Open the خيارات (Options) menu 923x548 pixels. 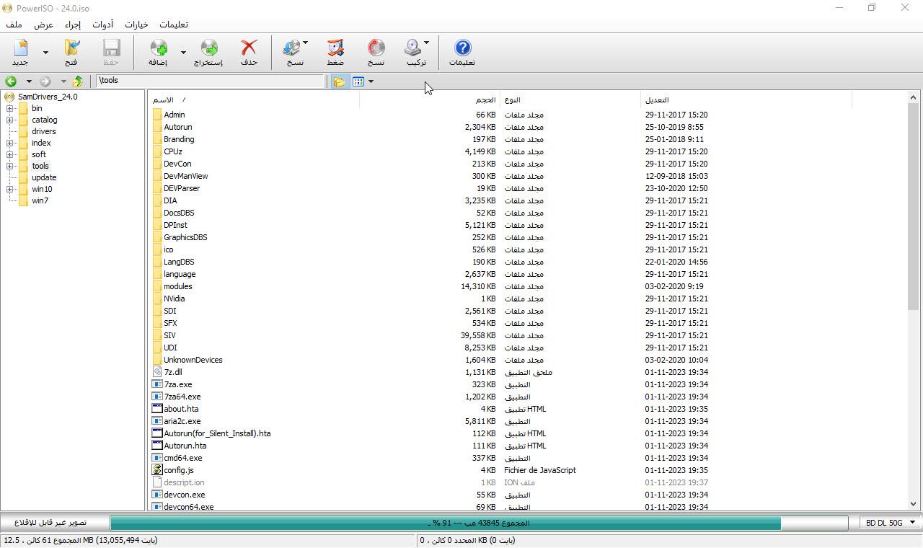[x=136, y=25]
